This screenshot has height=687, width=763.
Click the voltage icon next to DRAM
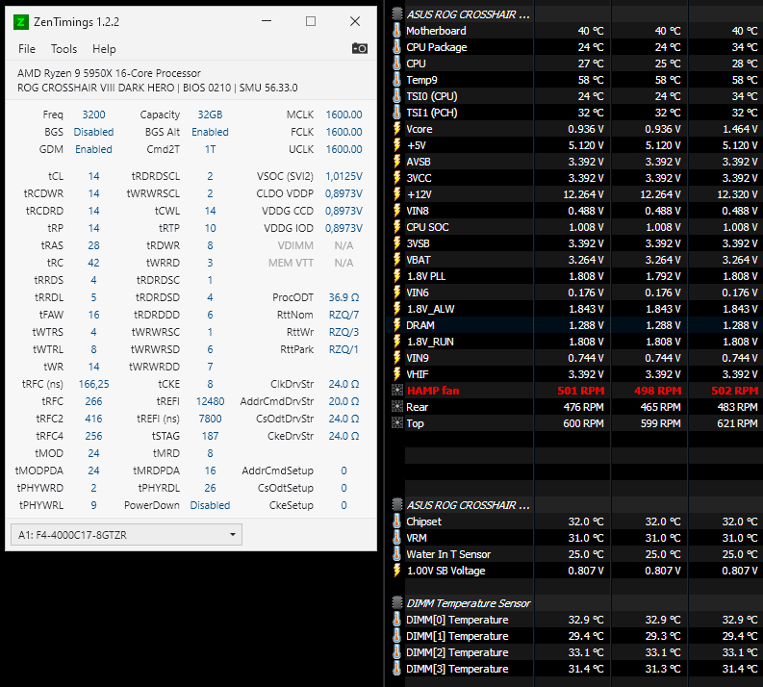point(397,325)
